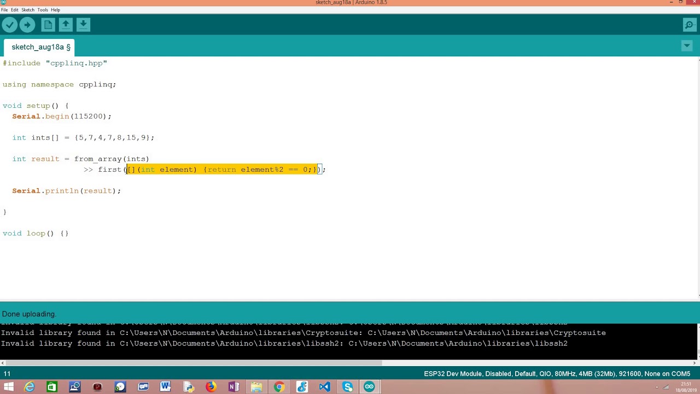Screen dimensions: 700x394
Task: Open the Microsoft Store taskbar icon
Action: [51, 387]
